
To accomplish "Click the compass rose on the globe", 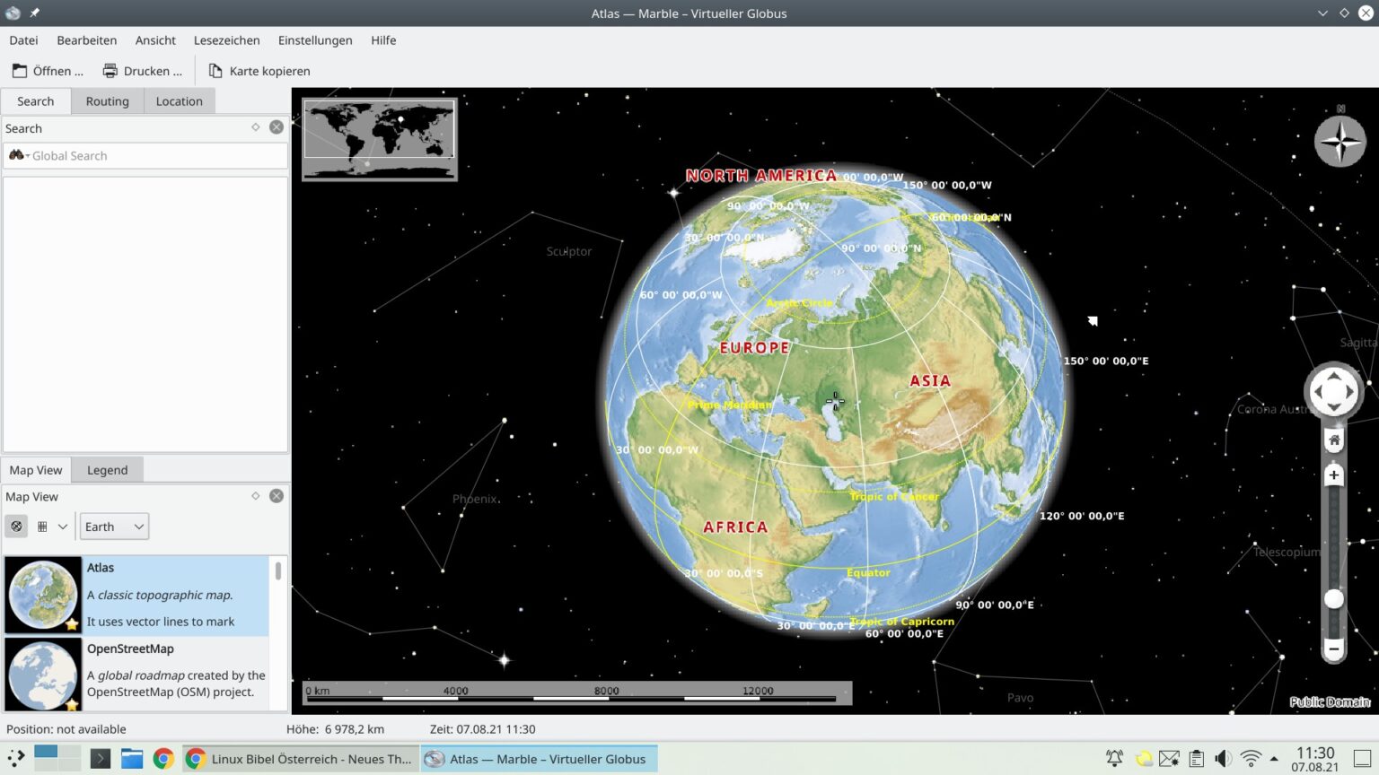I will [x=1339, y=141].
